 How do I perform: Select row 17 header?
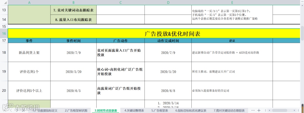click(x=4, y=41)
